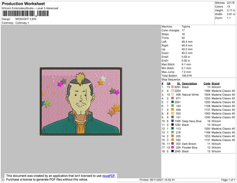Click the pink swatch in stop row 1

coord(173,87)
